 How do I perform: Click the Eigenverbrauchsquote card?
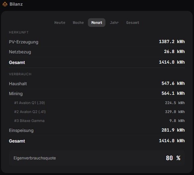click(x=97, y=158)
